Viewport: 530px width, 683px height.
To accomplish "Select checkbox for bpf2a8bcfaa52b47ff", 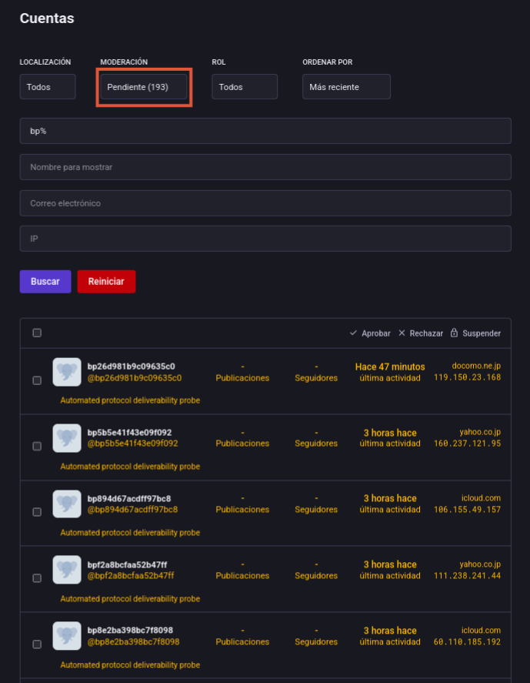I will click(37, 578).
